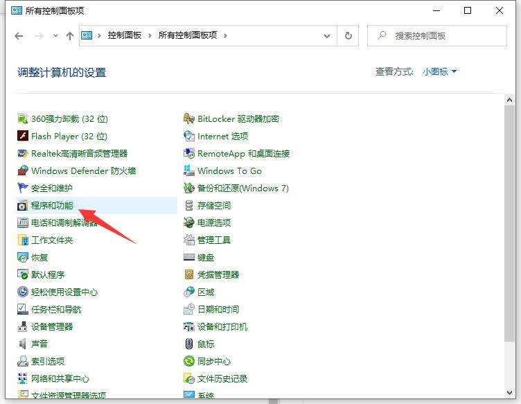Image resolution: width=521 pixels, height=404 pixels.
Task: Click the vertical scrollbar thumb
Action: (x=509, y=223)
